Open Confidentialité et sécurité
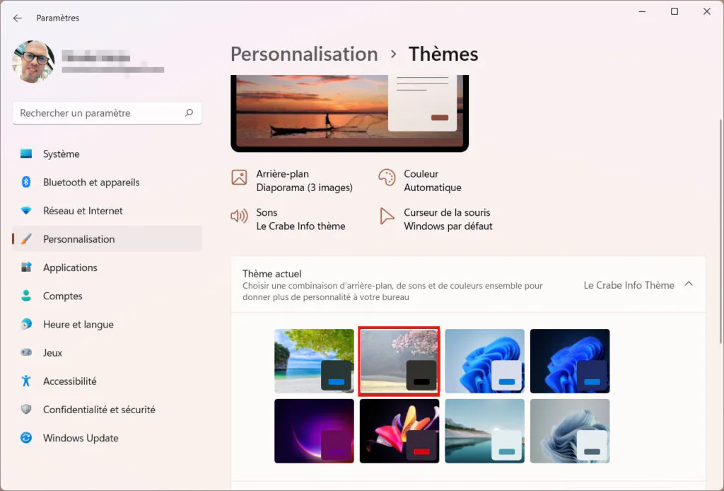This screenshot has height=491, width=724. [107, 409]
